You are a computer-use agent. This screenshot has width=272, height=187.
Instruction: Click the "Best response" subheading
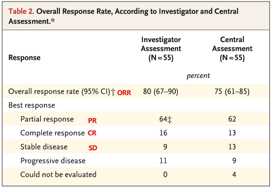(31, 105)
